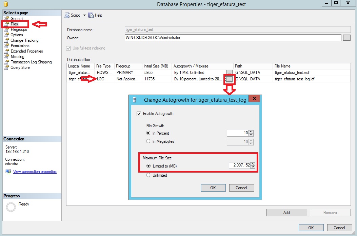The image size is (357, 236).
Task: Open Transaction Log Shipping page
Action: [31, 62]
